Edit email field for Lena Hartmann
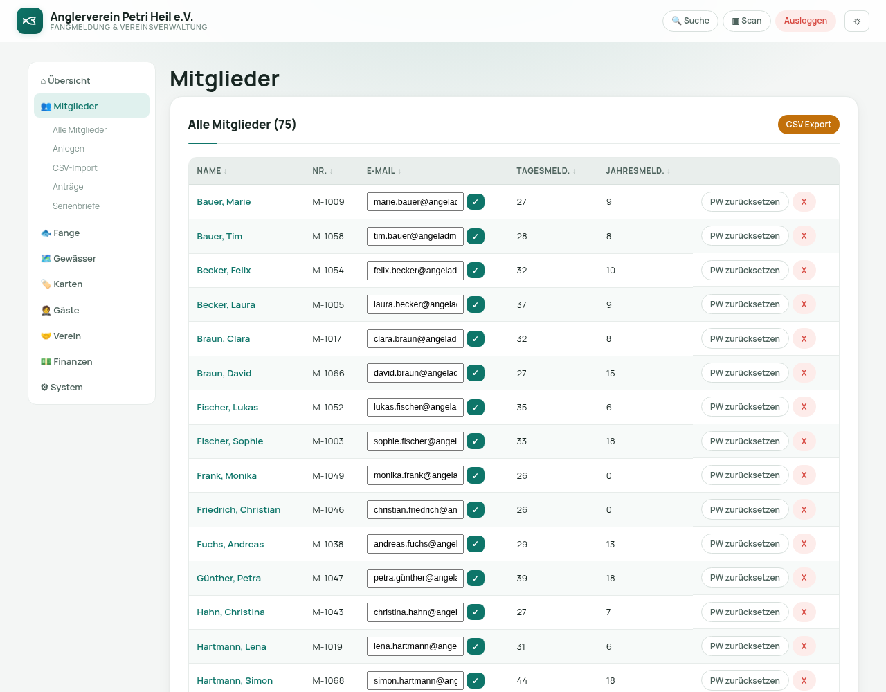The image size is (886, 692). [x=415, y=646]
